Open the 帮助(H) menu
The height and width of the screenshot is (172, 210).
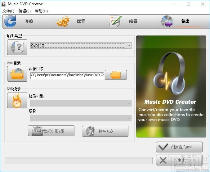[41, 11]
